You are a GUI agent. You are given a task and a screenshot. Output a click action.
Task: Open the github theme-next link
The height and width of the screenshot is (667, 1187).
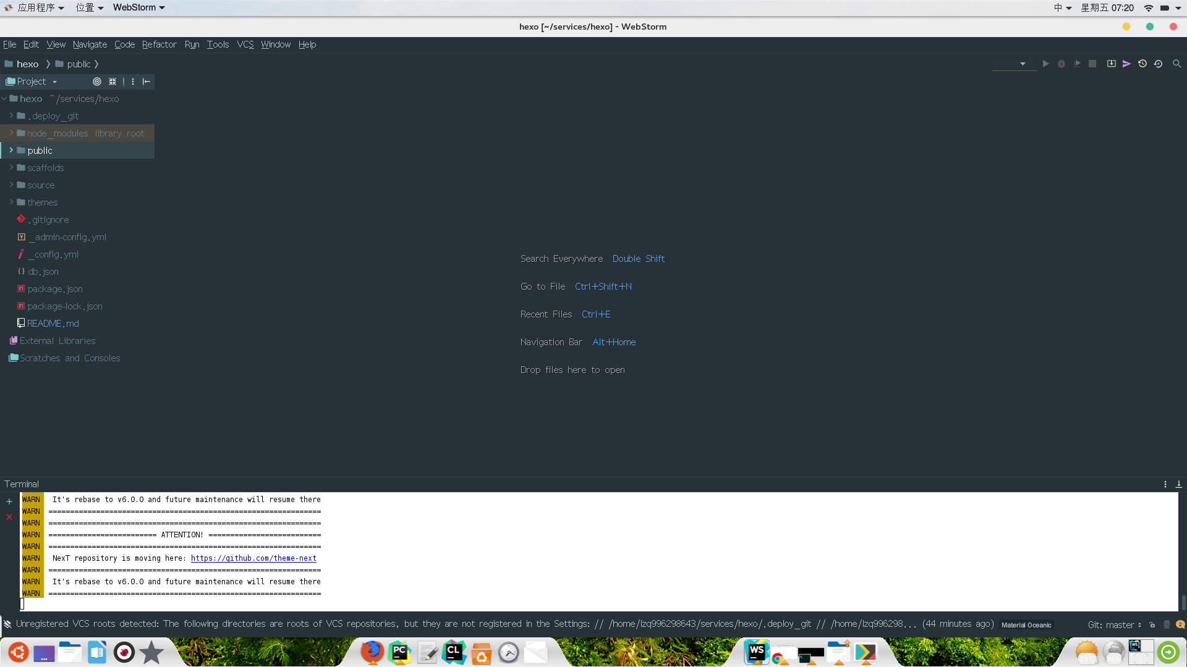(x=253, y=558)
